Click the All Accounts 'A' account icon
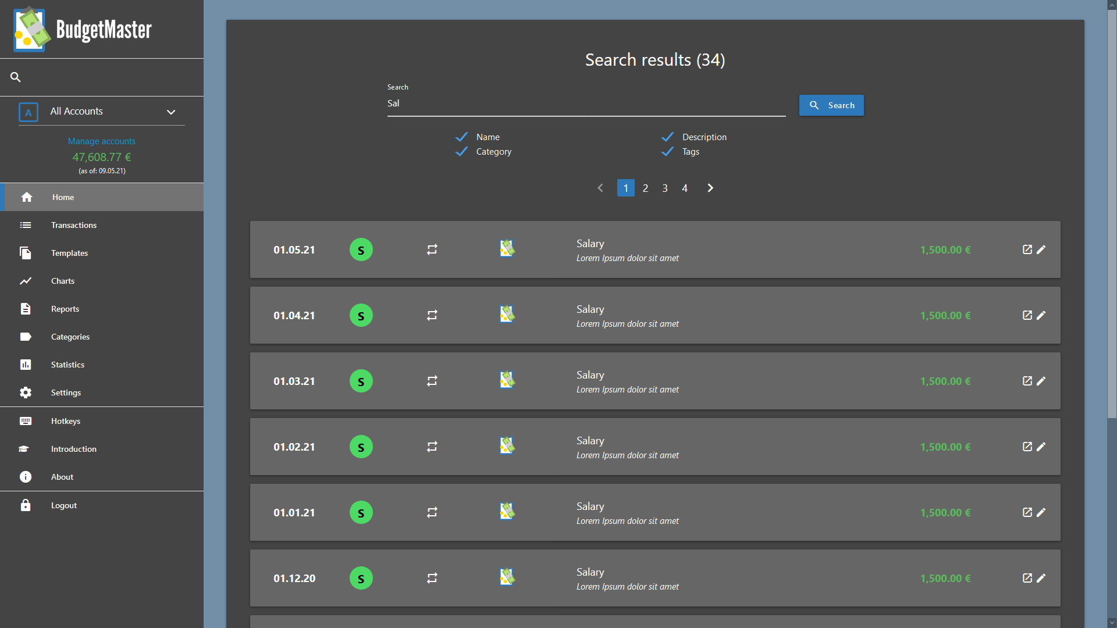The width and height of the screenshot is (1117, 628). point(29,112)
